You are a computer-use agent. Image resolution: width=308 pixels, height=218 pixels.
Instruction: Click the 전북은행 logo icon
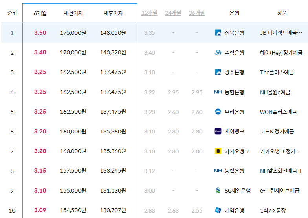coord(218,32)
